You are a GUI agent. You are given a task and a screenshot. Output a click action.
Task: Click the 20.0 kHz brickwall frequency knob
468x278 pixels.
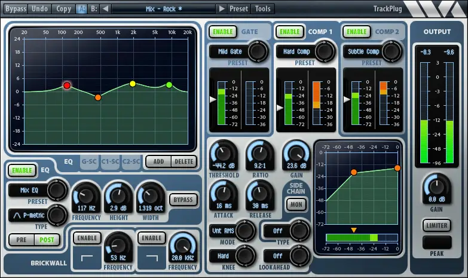(183, 246)
